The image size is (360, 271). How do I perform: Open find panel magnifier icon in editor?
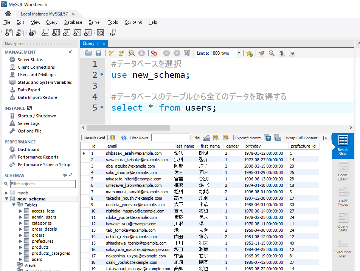(272, 53)
